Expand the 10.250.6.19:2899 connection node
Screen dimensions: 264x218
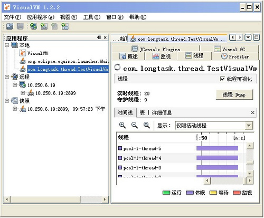[x=23, y=93]
